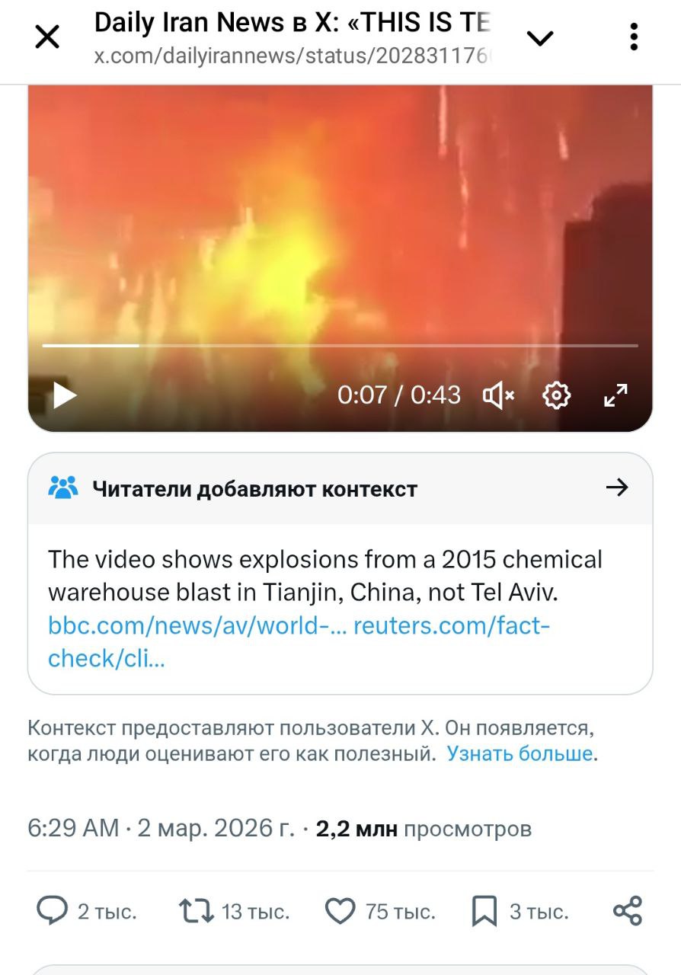This screenshot has height=975, width=681.
Task: Open replies with comment icon
Action: [53, 911]
